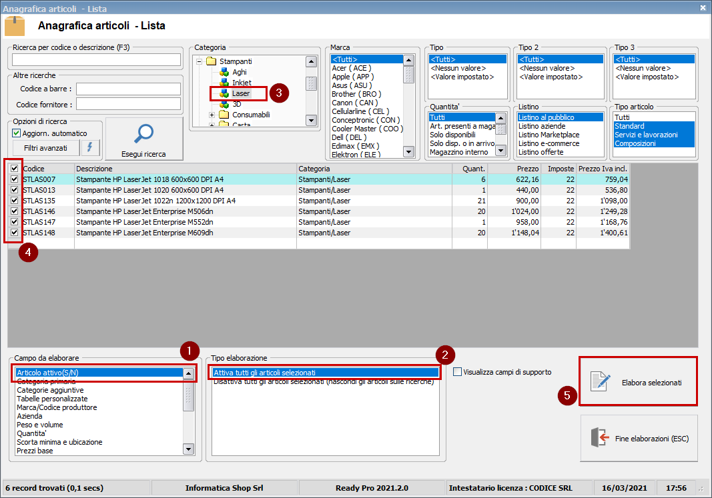This screenshot has width=712, height=498.
Task: Click the Codice a barre input field
Action: click(x=128, y=89)
